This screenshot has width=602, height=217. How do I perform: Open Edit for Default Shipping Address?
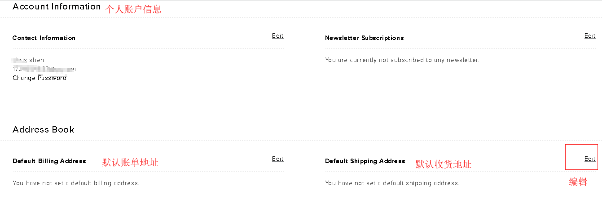[x=589, y=159]
